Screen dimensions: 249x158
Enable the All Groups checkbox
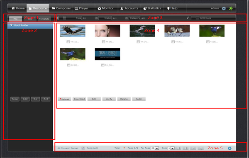(198, 18)
